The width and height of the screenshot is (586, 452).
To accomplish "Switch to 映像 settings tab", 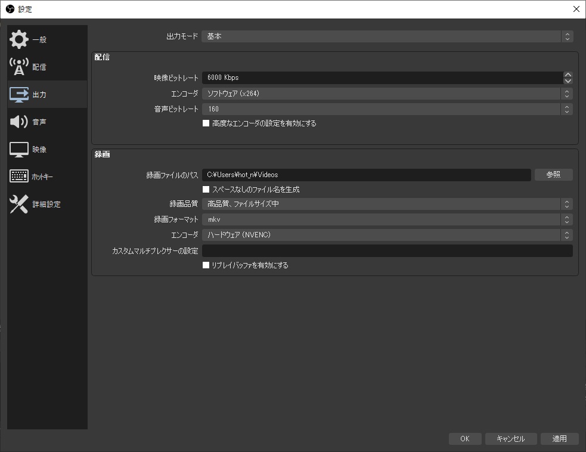I will 47,149.
